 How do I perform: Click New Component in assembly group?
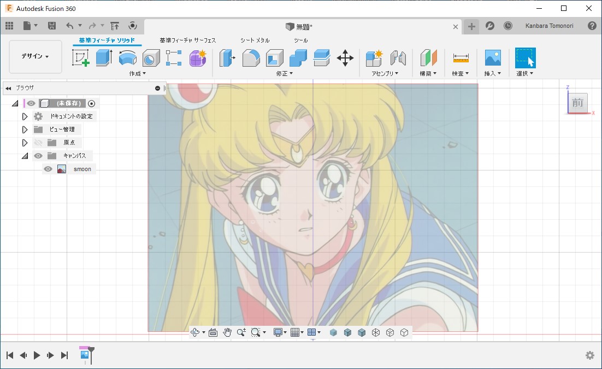click(374, 57)
